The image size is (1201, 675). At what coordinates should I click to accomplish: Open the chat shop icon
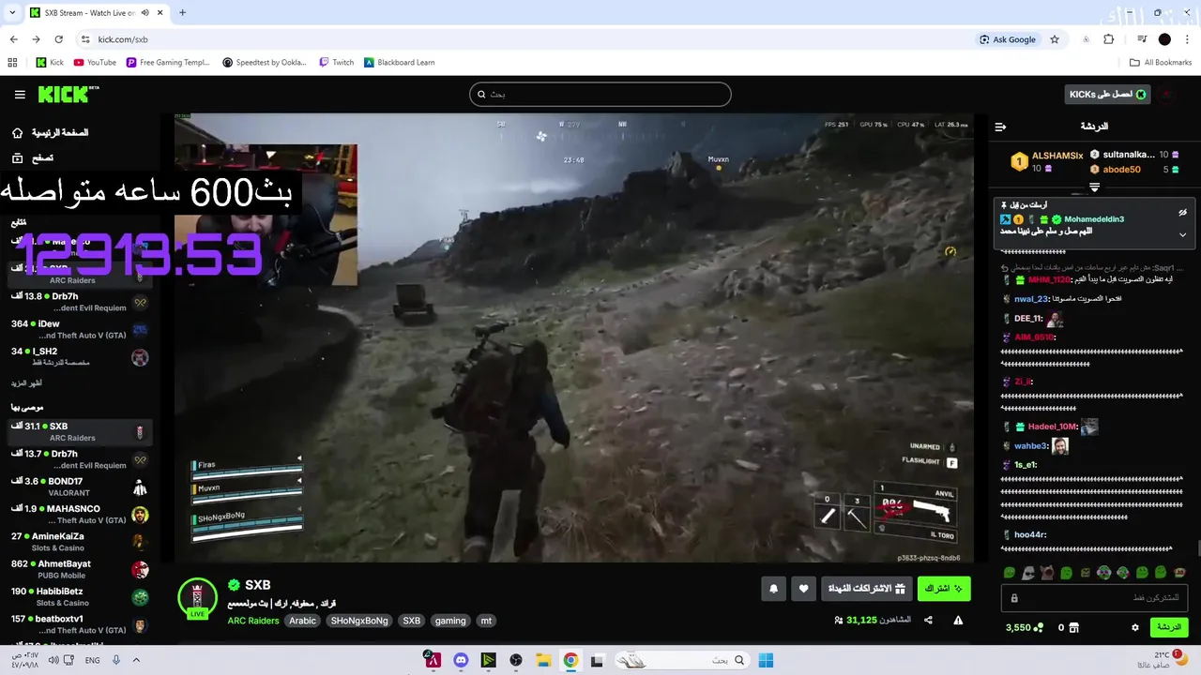(x=1074, y=627)
